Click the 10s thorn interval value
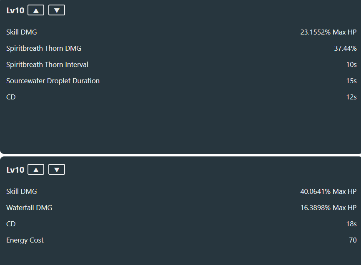361x265 pixels. (351, 64)
